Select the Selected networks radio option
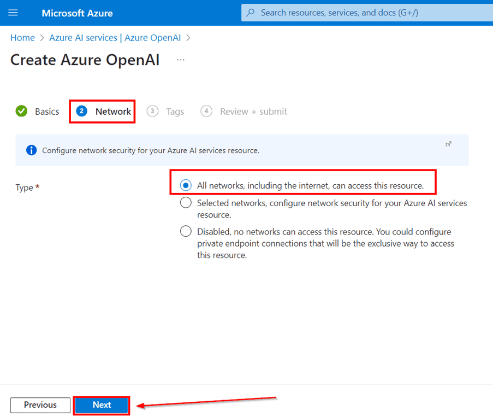This screenshot has width=493, height=416. (x=186, y=203)
